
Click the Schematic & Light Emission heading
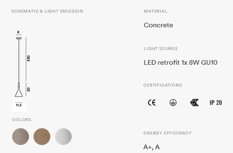click(x=47, y=11)
